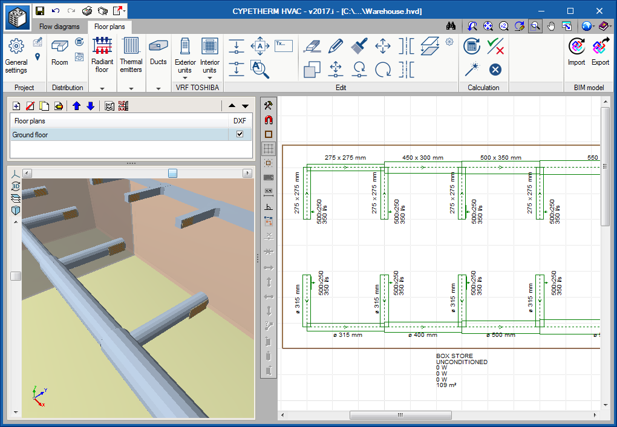Open General settings

coord(16,54)
